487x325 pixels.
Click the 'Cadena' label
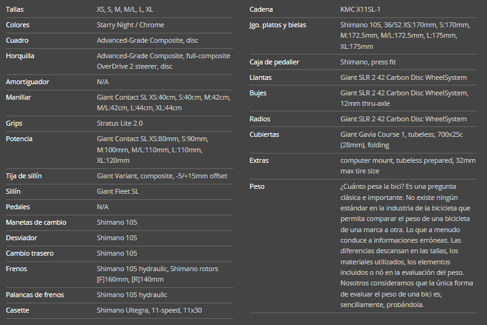(261, 9)
